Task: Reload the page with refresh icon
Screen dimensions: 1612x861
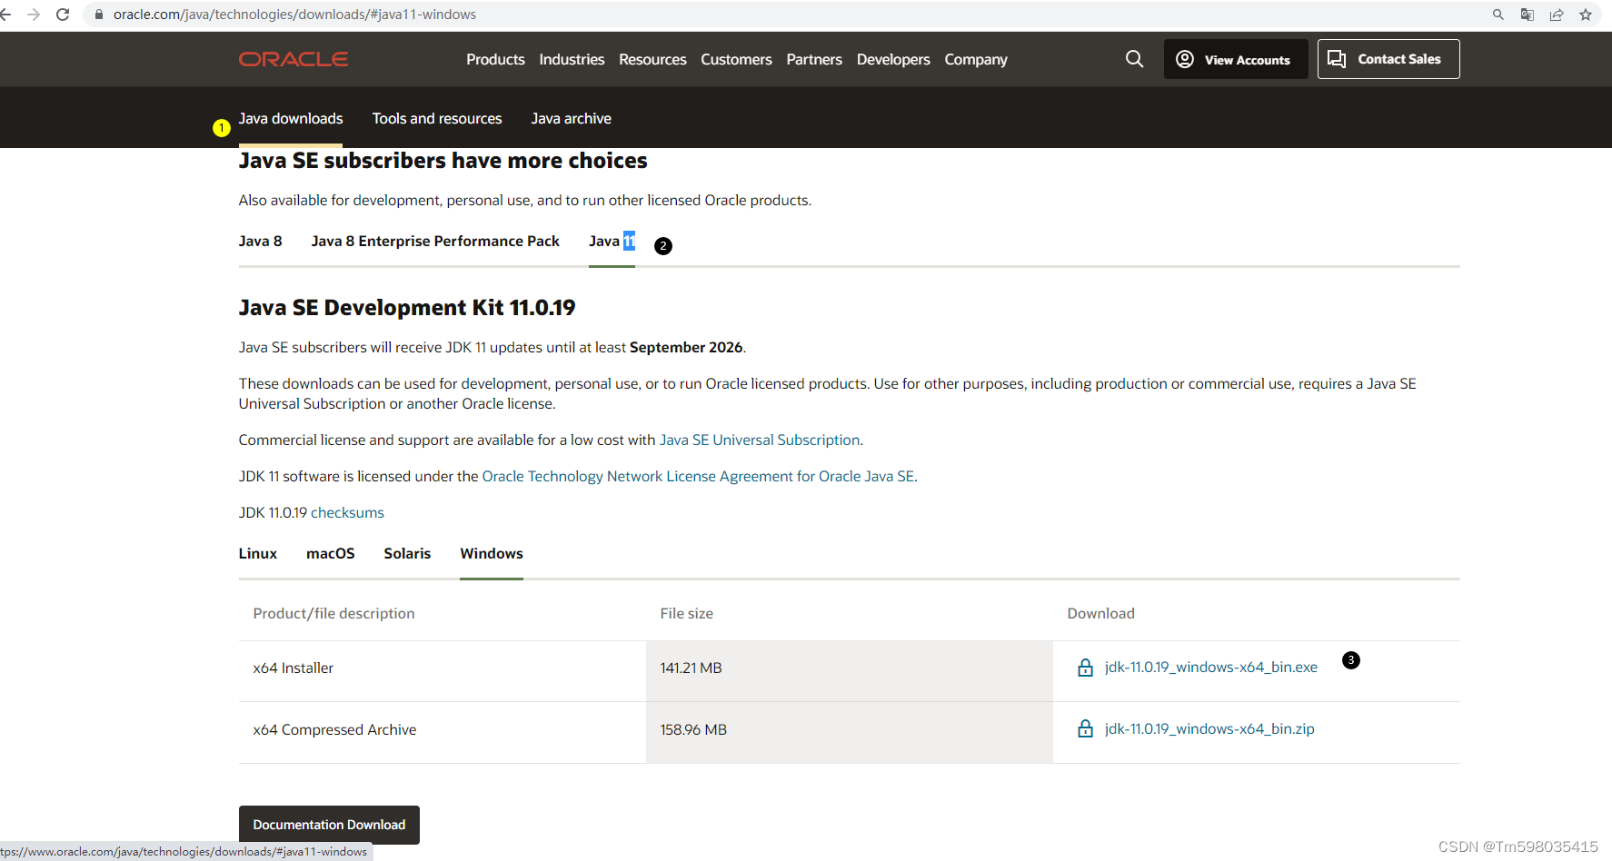Action: (x=63, y=15)
